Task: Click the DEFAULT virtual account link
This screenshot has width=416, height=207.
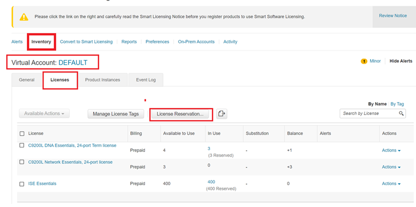Action: pyautogui.click(x=73, y=63)
